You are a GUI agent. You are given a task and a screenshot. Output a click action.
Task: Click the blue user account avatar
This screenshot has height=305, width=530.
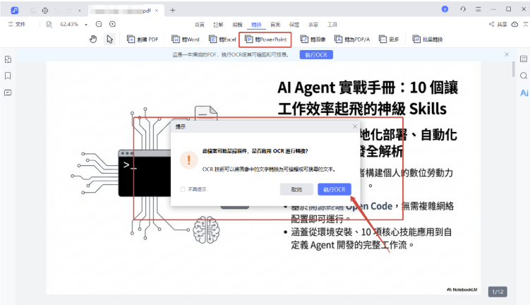pyautogui.click(x=445, y=9)
